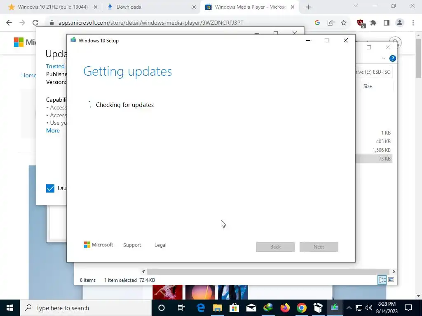Reload the Chrome page
Screen dimensions: 422x316
(35, 23)
